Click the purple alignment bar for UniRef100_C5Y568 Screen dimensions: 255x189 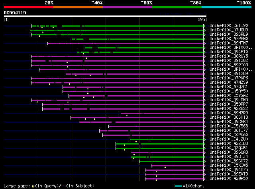click(156, 126)
